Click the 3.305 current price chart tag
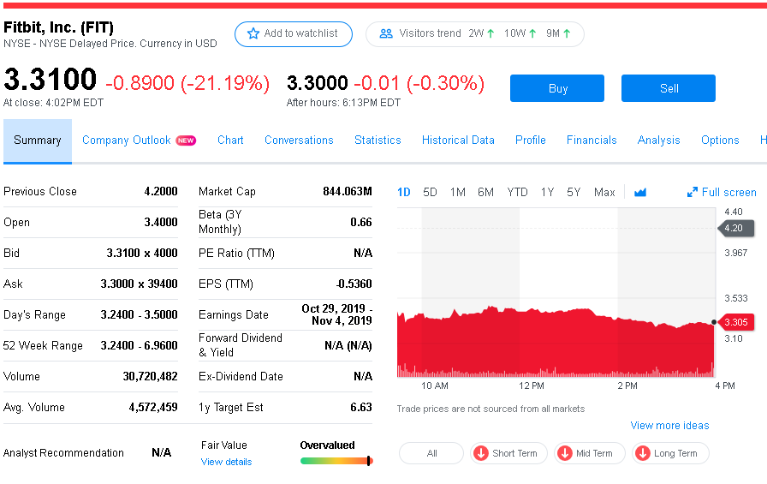 (x=736, y=322)
